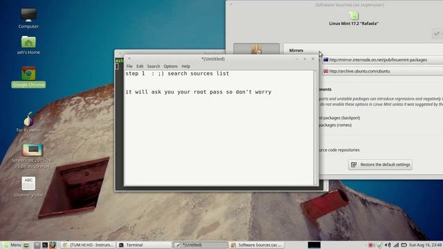Open the Help menu in text editor

[186, 66]
